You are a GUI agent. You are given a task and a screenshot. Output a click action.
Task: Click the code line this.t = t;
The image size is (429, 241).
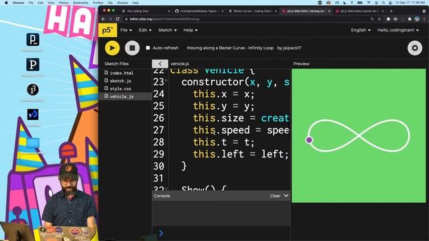[224, 142]
